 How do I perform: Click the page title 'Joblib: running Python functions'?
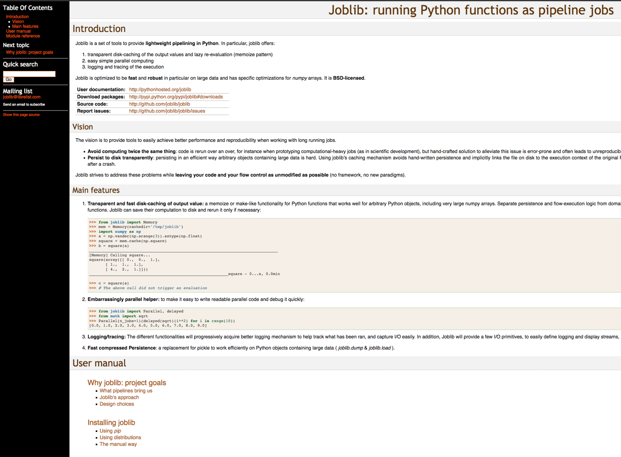471,10
